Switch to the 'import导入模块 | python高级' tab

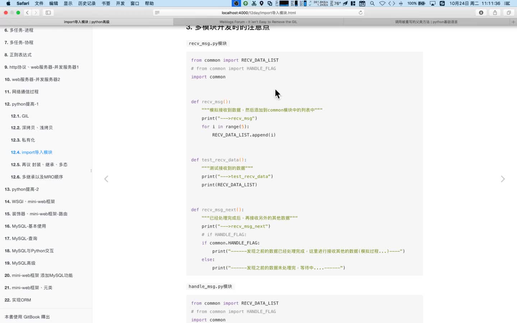click(87, 22)
